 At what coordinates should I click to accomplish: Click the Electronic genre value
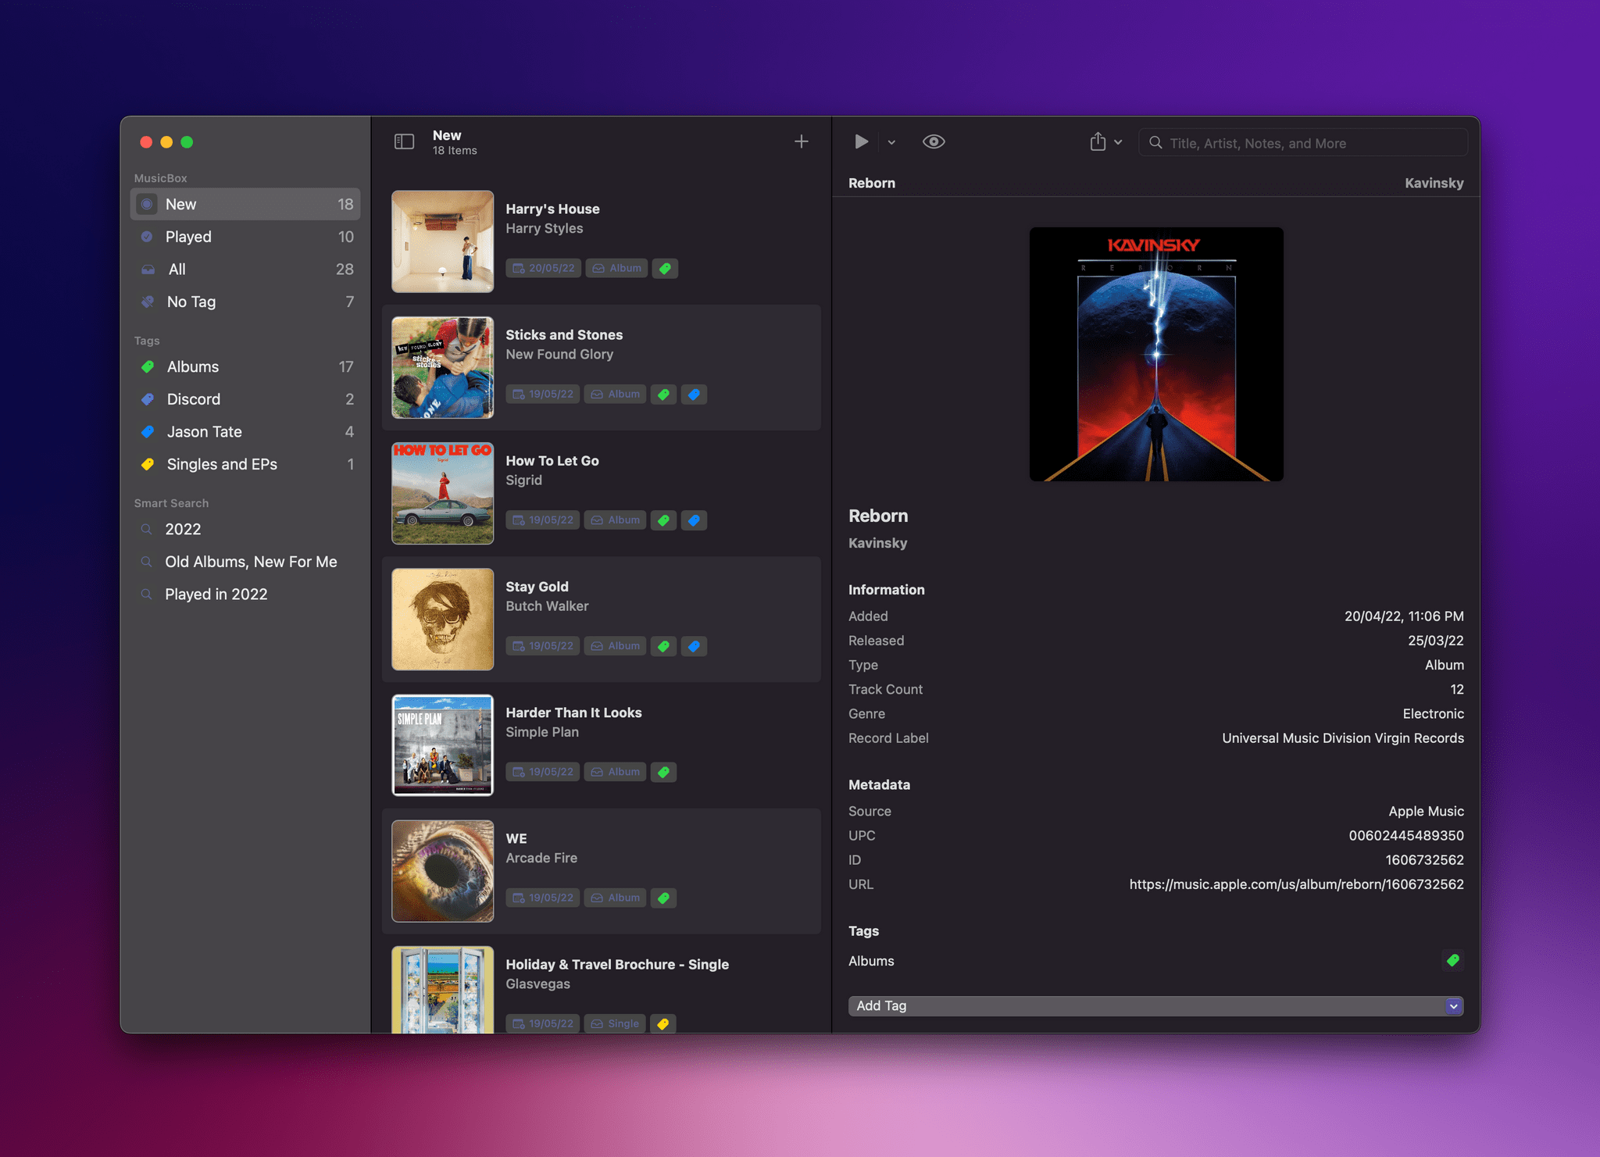pyautogui.click(x=1433, y=714)
